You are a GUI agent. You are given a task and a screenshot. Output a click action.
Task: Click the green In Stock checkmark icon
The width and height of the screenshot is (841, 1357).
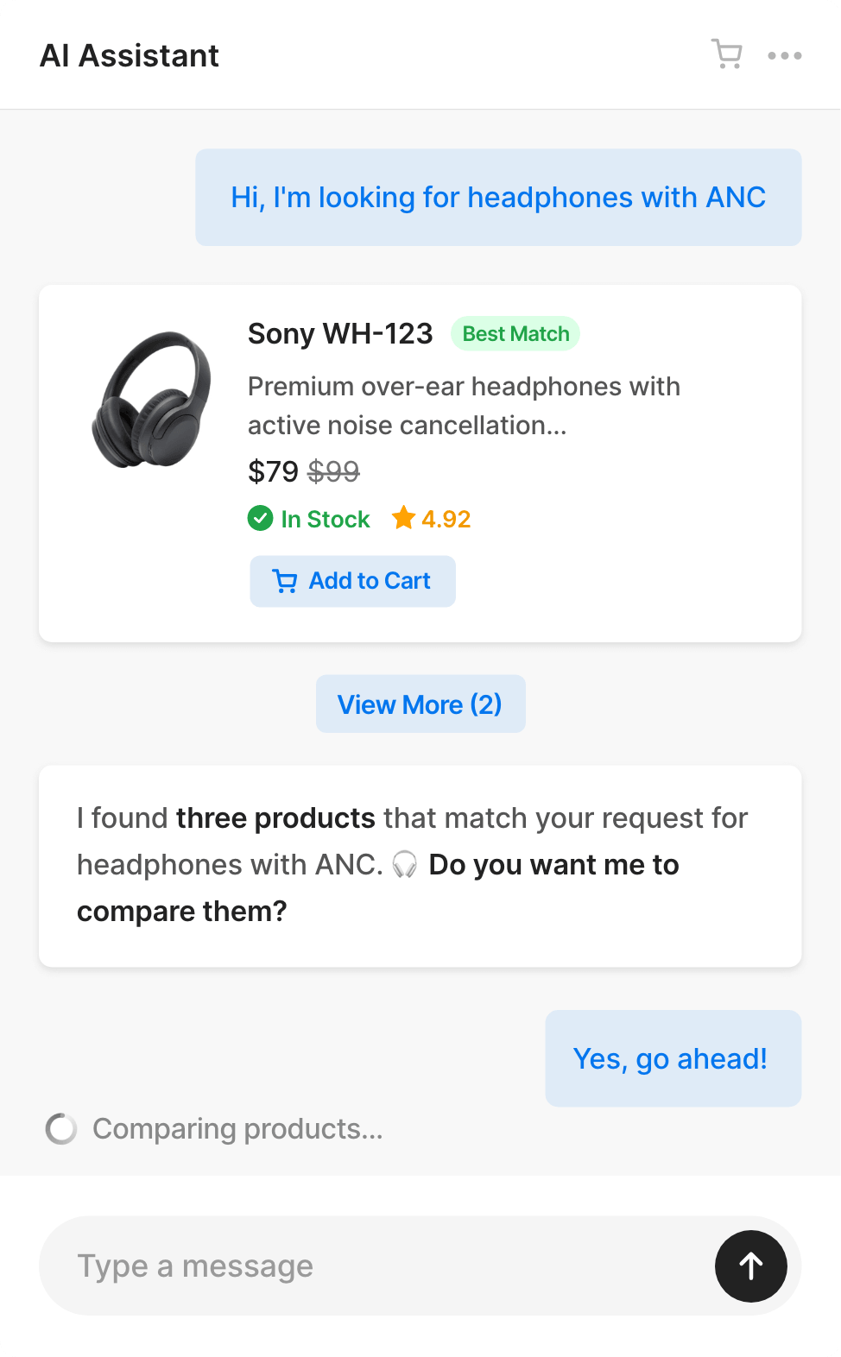260,519
